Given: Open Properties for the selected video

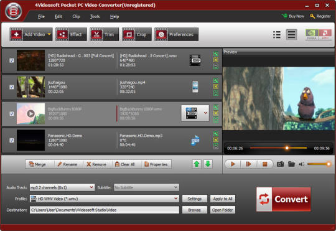Looking at the screenshot, I should pos(156,164).
